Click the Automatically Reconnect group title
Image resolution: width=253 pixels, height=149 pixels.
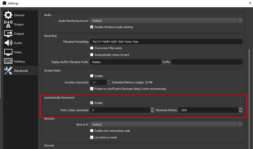point(59,98)
